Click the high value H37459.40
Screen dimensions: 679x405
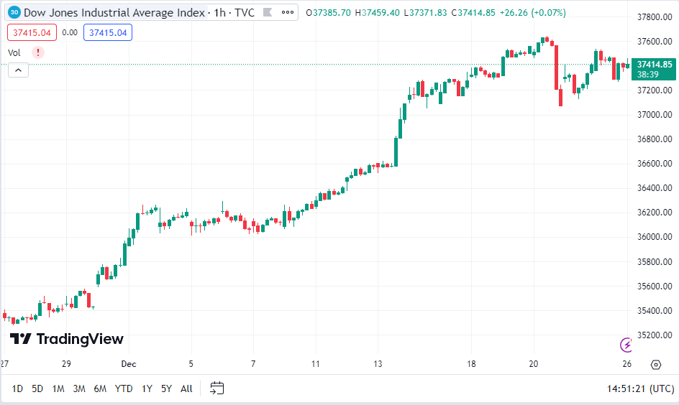[377, 12]
